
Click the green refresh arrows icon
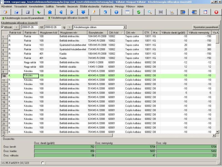(138, 12)
